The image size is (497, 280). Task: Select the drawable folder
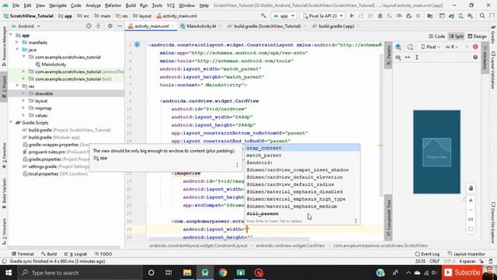[x=43, y=93]
